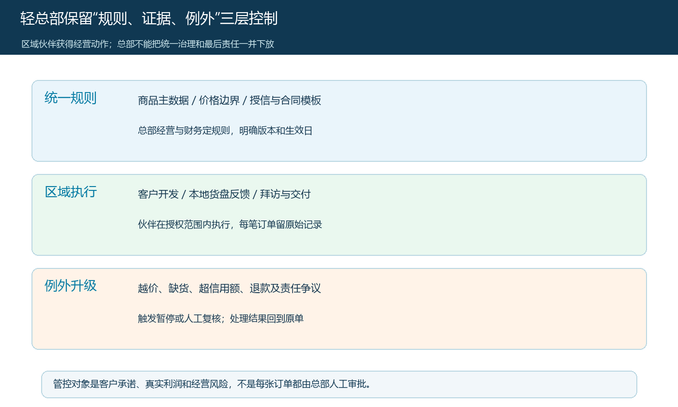The image size is (678, 407).
Task: Click the words 超信用额 in the third card
Action: coord(219,289)
